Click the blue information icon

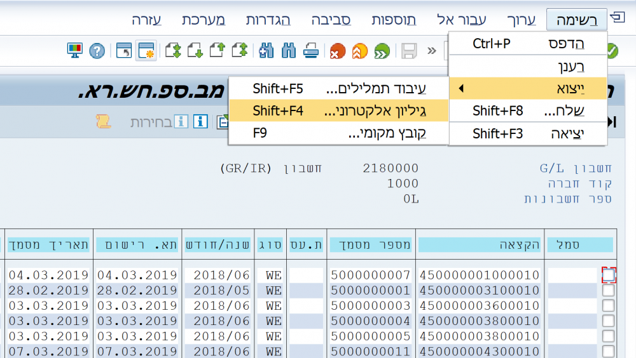tap(200, 121)
